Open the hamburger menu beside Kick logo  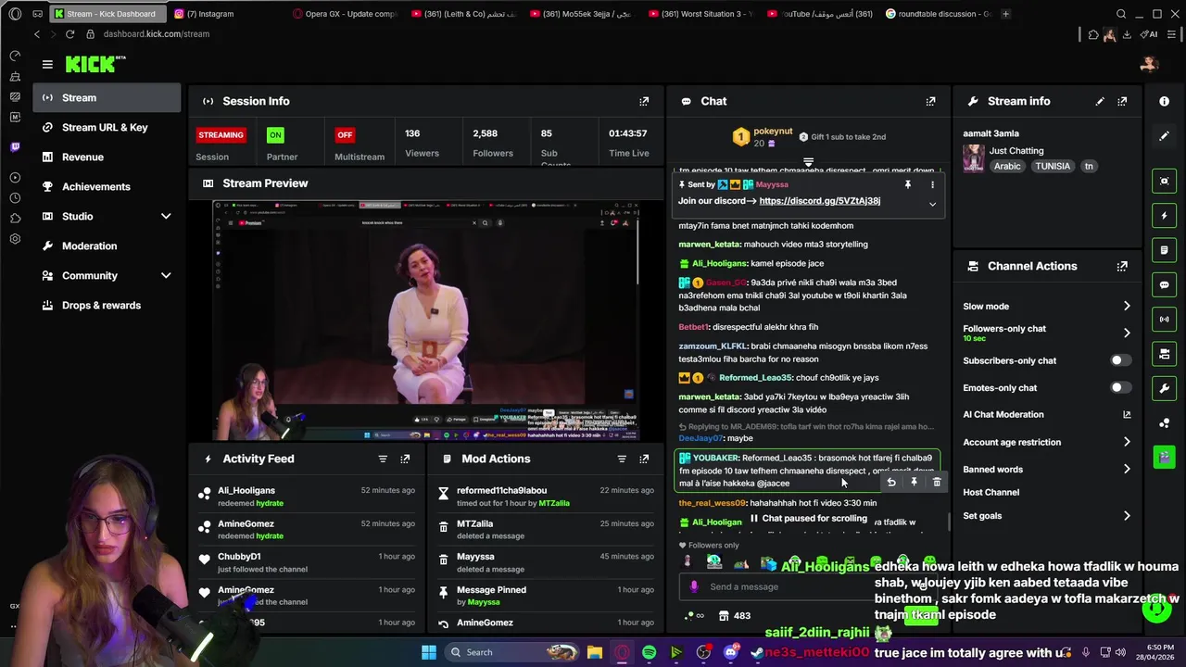47,64
